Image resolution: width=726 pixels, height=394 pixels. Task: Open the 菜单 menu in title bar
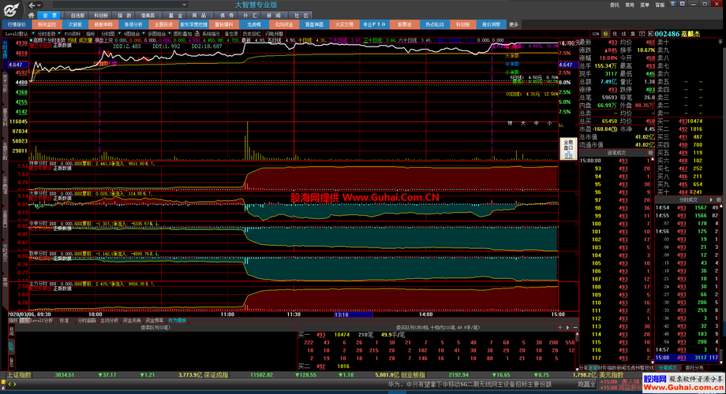click(x=645, y=5)
